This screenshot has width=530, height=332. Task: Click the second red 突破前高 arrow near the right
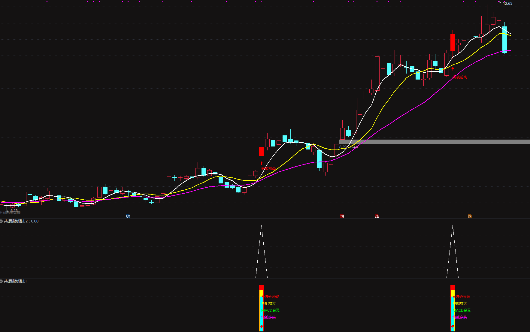coord(453,69)
